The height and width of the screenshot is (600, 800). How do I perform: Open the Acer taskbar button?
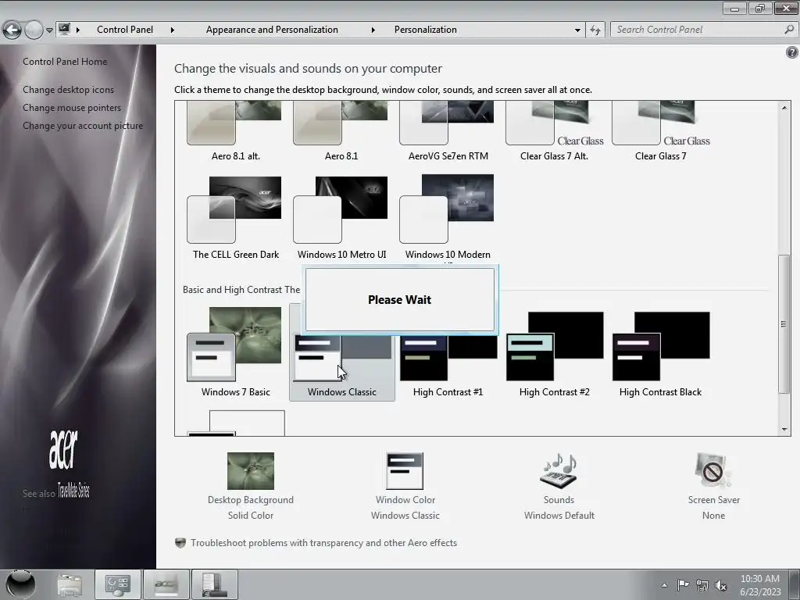click(166, 584)
